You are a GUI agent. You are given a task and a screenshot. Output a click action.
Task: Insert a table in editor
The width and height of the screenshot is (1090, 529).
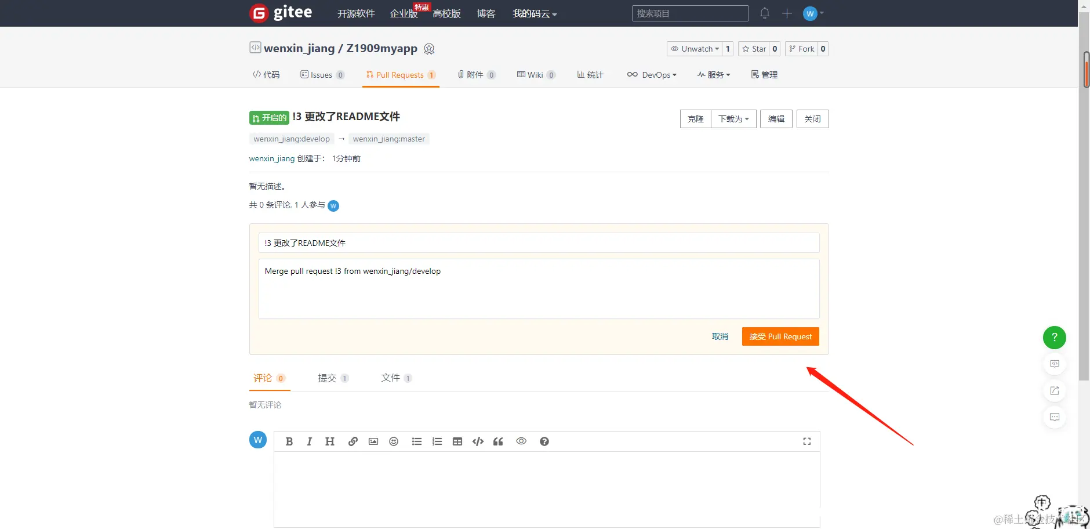click(457, 441)
